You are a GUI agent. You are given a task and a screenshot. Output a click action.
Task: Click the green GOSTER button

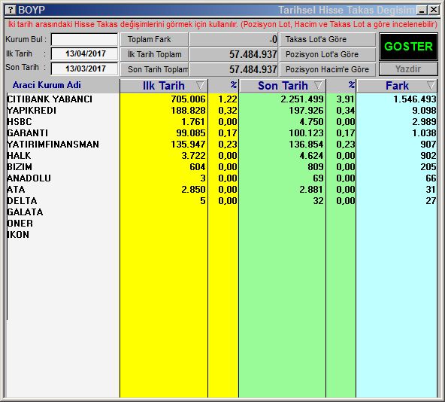point(408,47)
